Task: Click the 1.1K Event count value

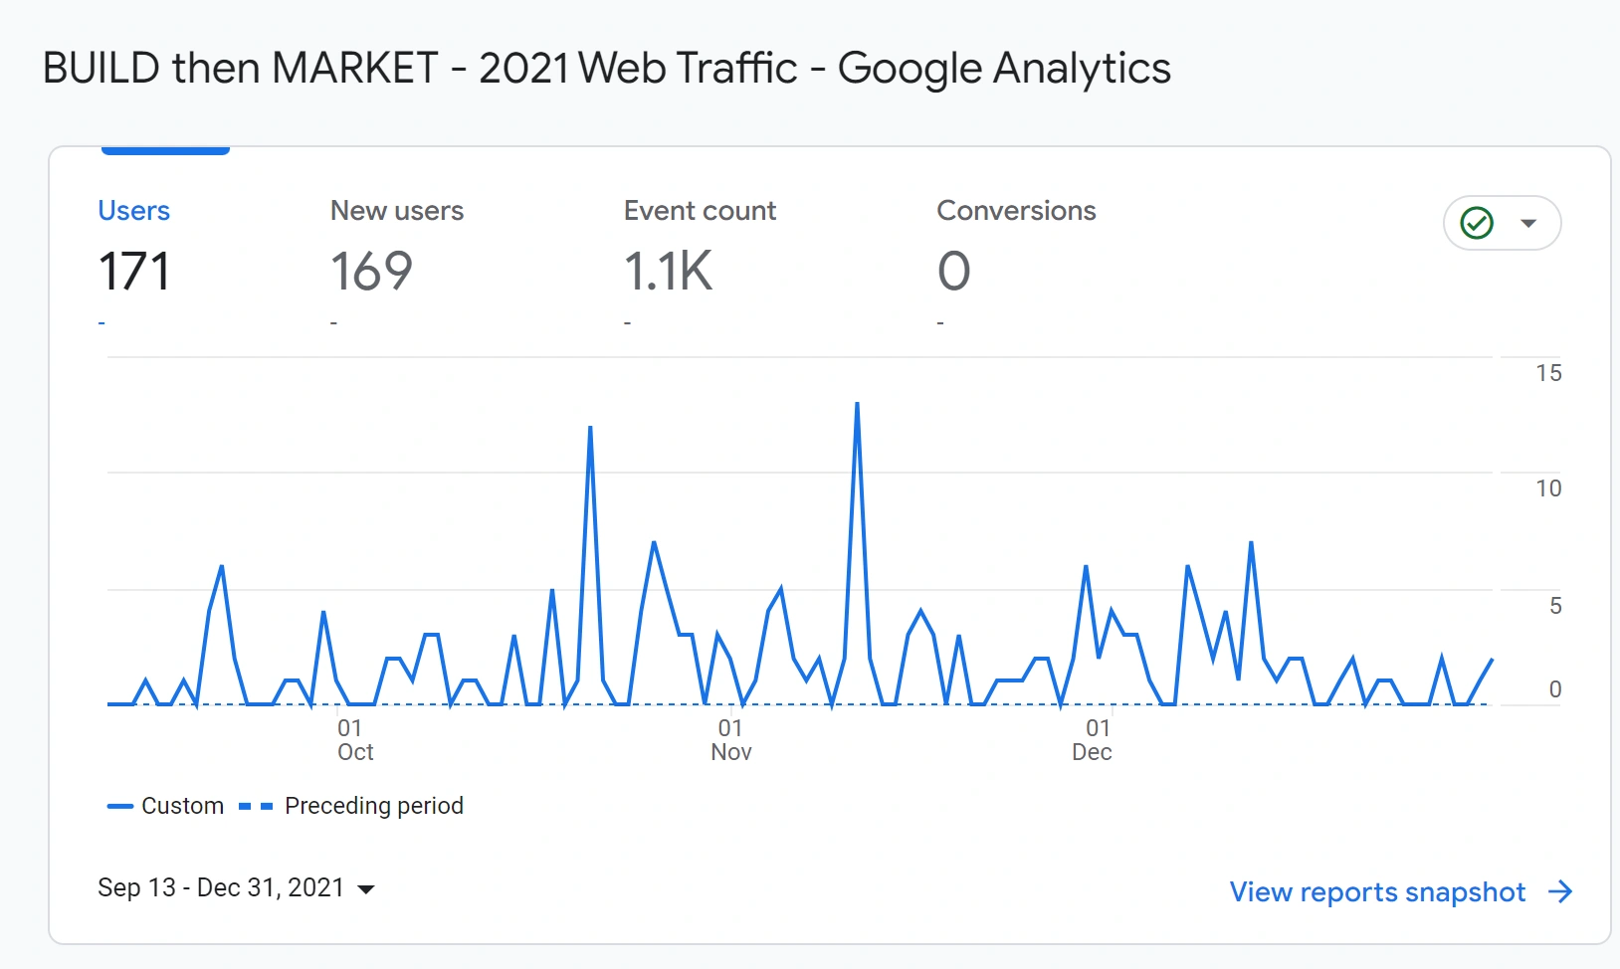Action: (668, 272)
